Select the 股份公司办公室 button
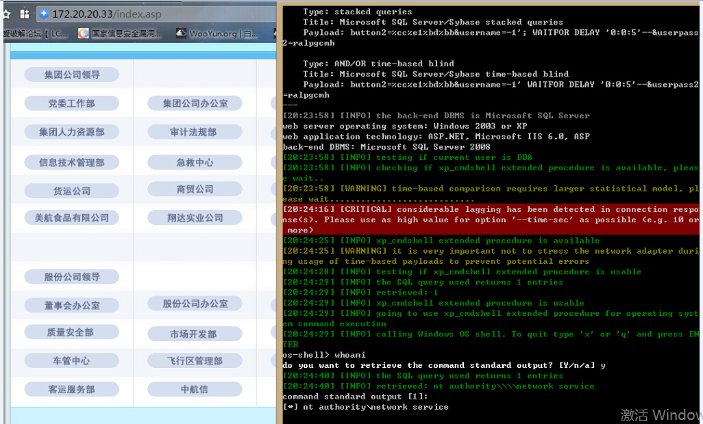The height and width of the screenshot is (424, 703). (x=195, y=304)
